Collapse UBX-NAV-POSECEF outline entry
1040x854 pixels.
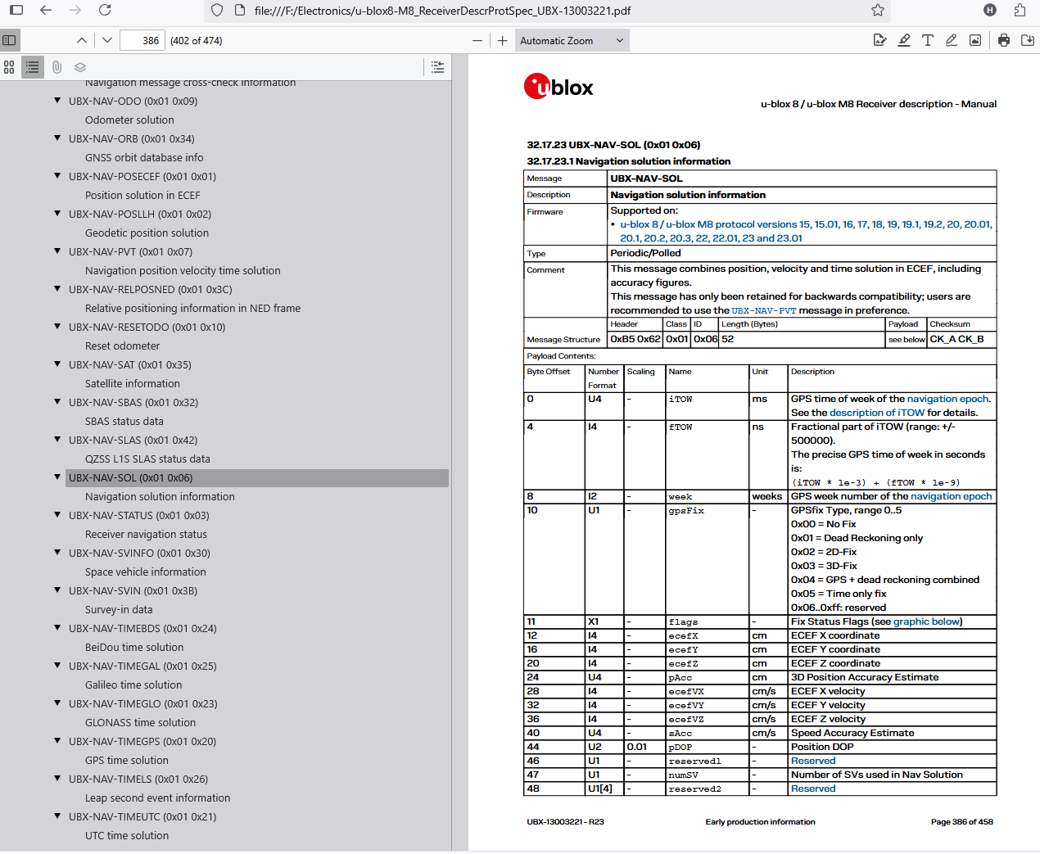coord(57,176)
